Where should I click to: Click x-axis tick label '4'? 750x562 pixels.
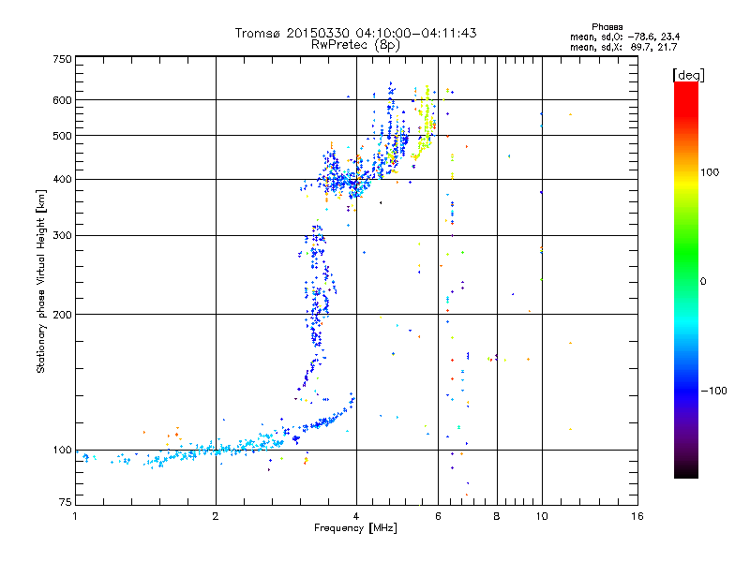click(x=356, y=516)
